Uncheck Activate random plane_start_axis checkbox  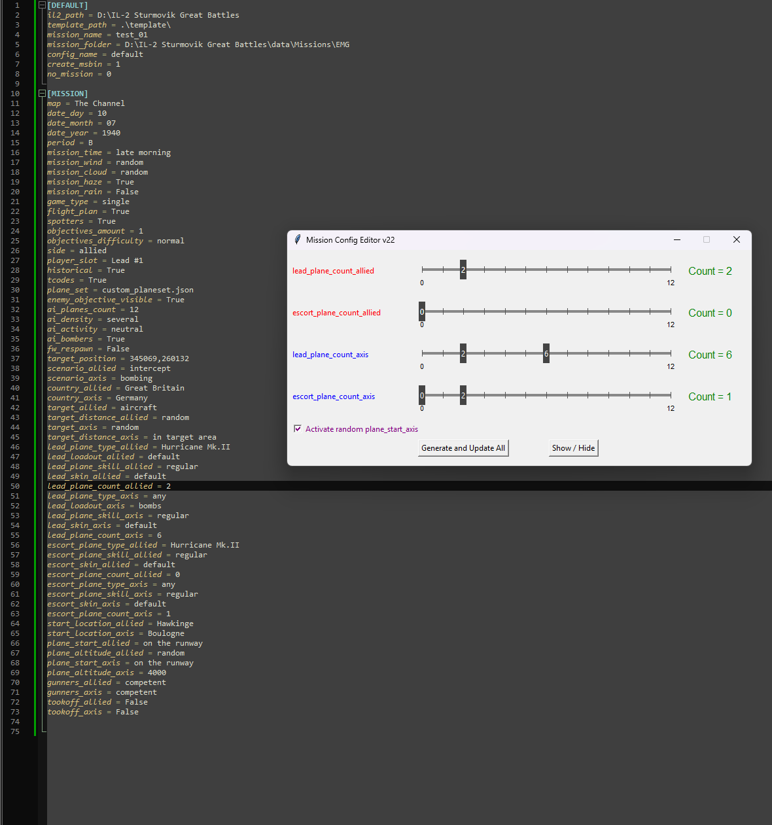click(x=298, y=429)
